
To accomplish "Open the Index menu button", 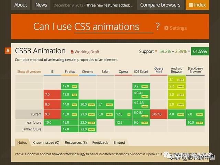I will coord(197,5).
